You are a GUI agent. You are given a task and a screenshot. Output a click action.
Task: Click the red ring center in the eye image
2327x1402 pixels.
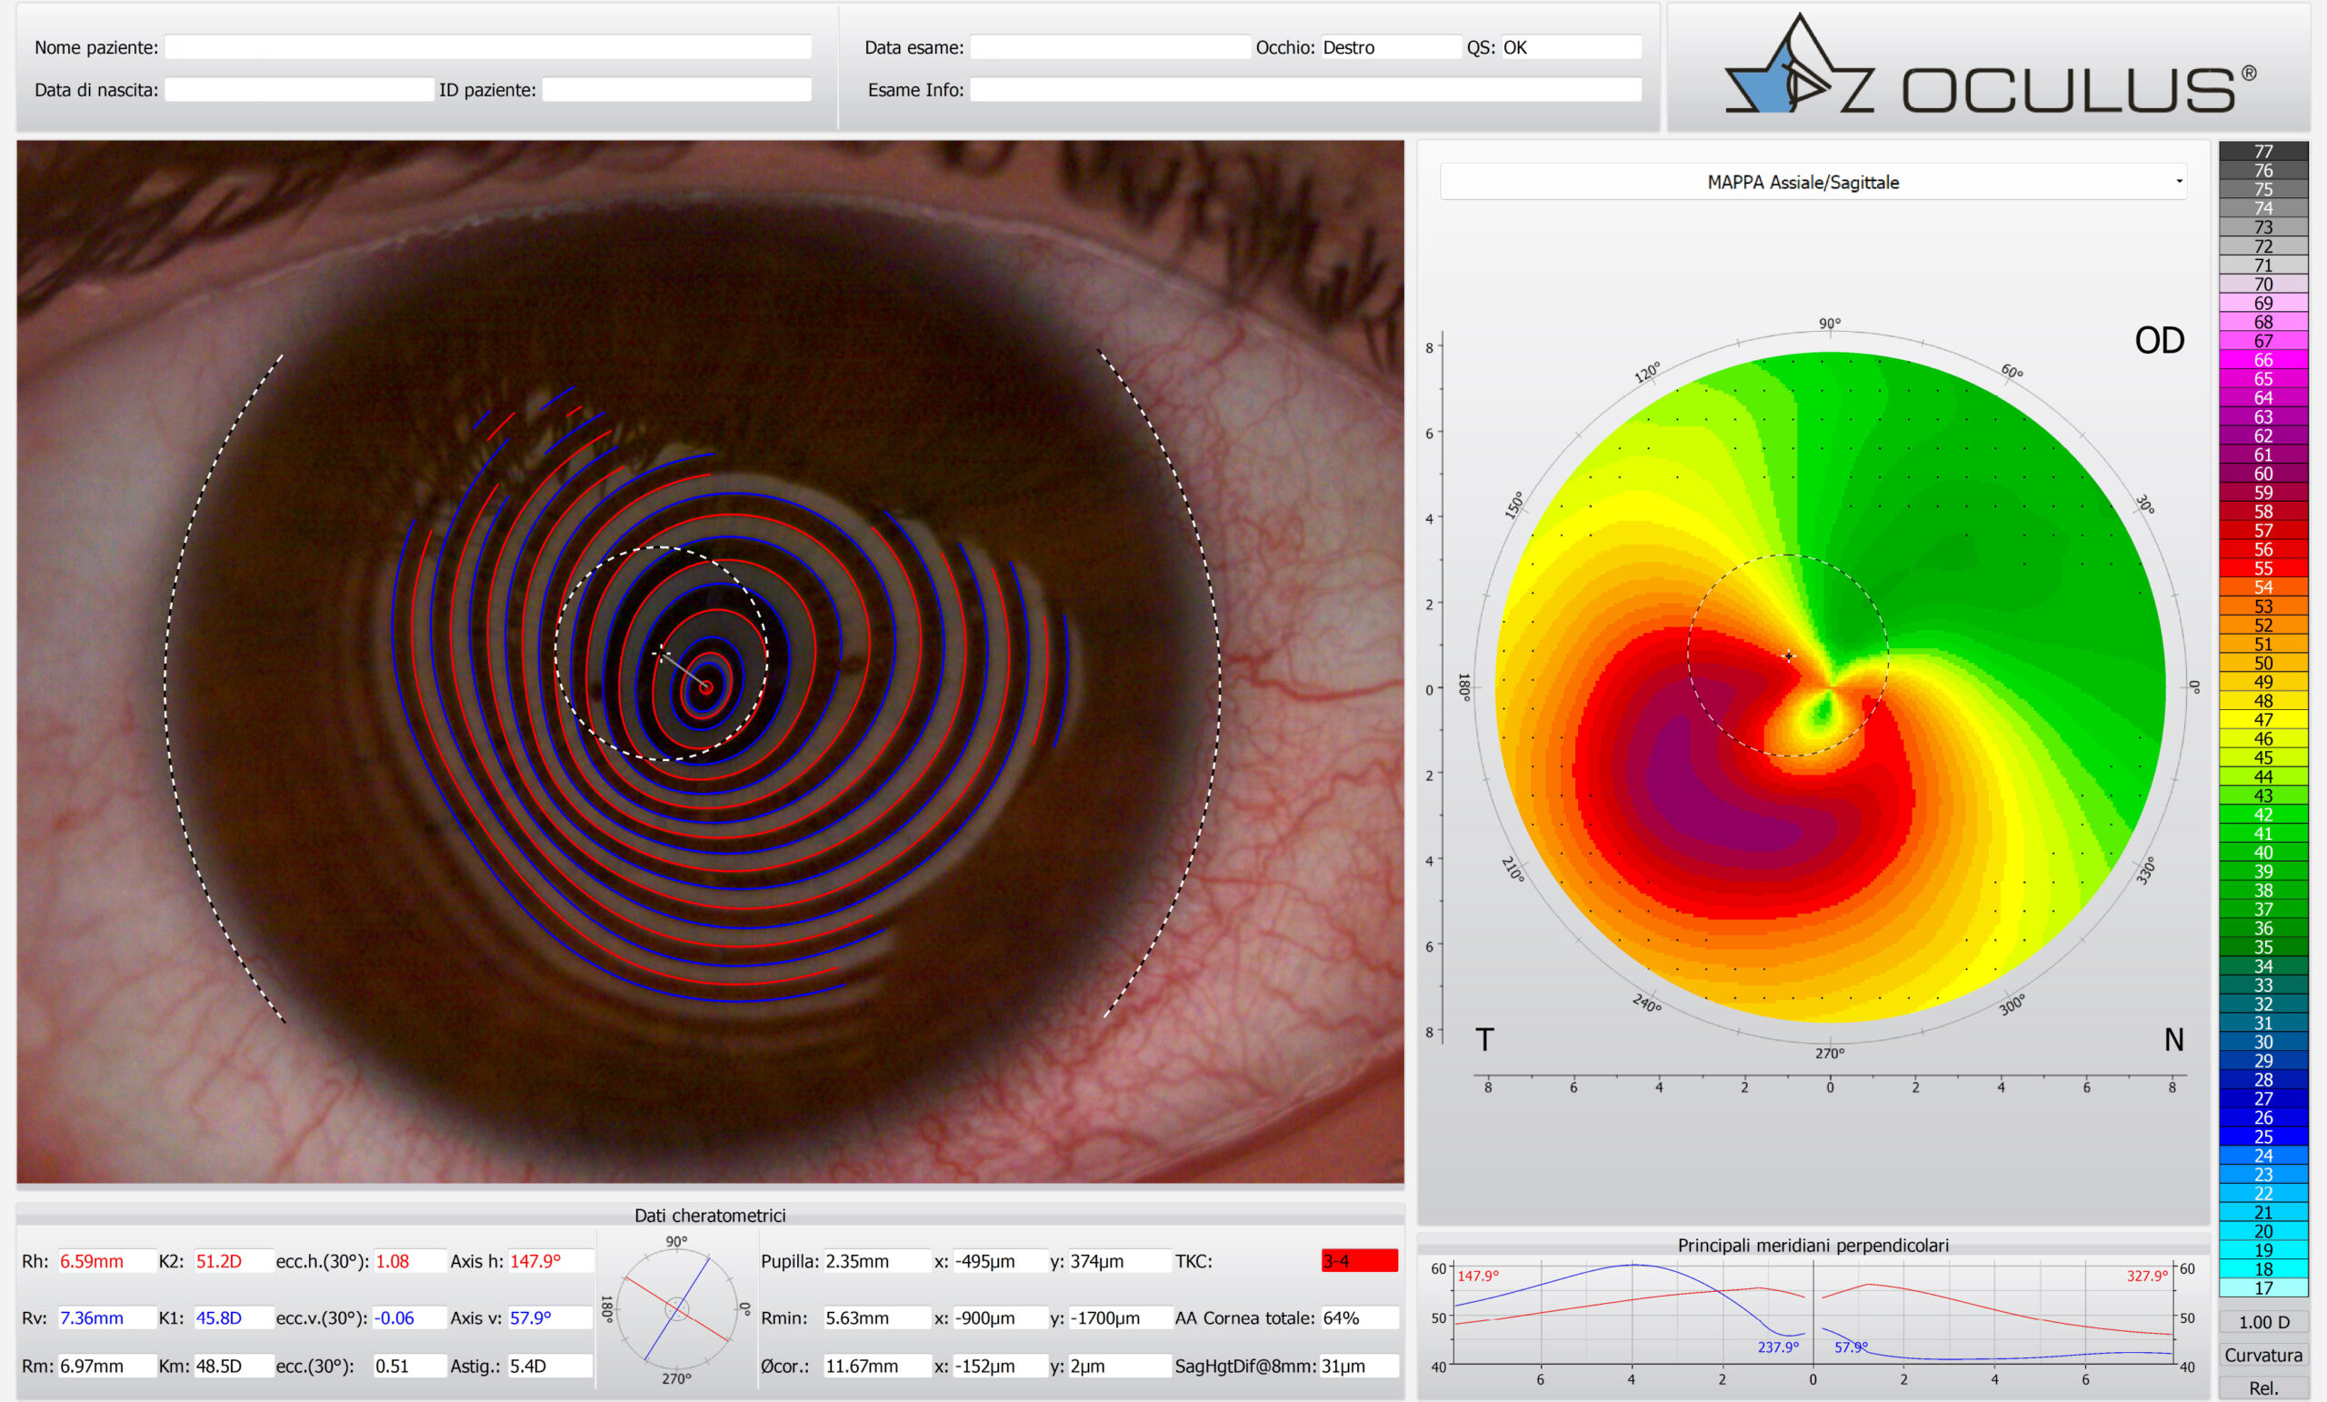[x=705, y=686]
